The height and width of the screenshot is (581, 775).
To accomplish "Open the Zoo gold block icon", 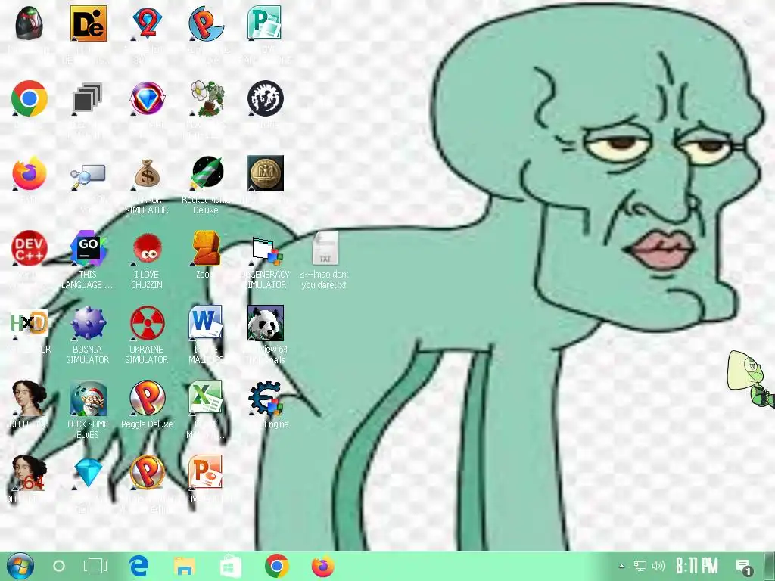I will 206,248.
